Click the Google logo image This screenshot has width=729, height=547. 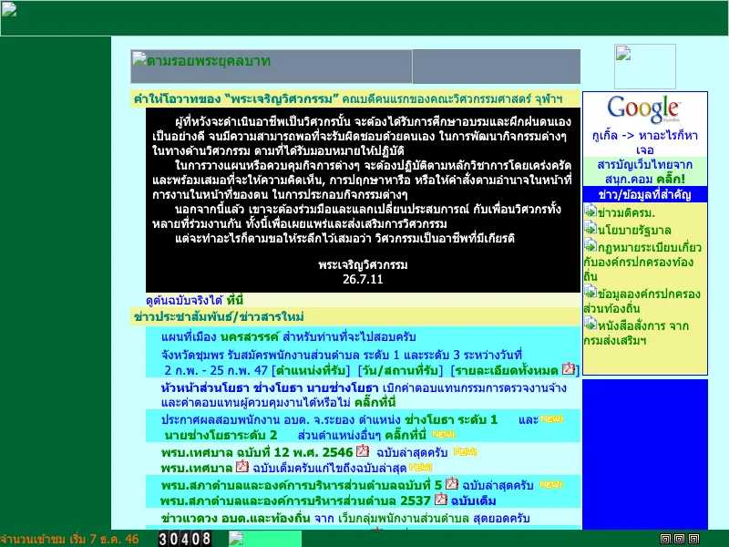644,109
